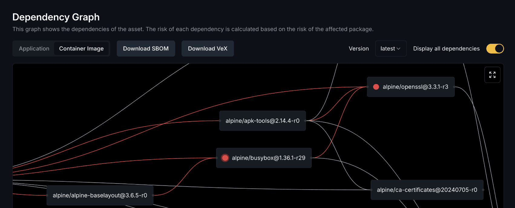The image size is (515, 208).
Task: Select the alpine/alpine-baselayout@3.6.5-r0 node
Action: click(100, 195)
